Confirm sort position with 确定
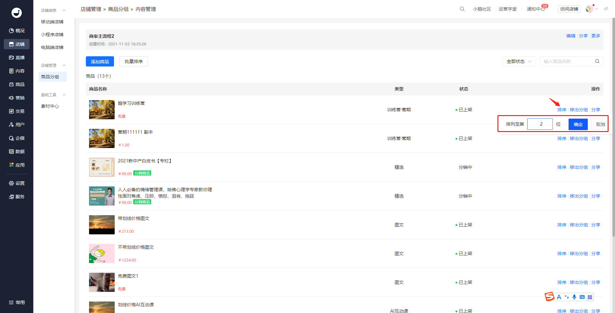The image size is (615, 313). [x=578, y=124]
